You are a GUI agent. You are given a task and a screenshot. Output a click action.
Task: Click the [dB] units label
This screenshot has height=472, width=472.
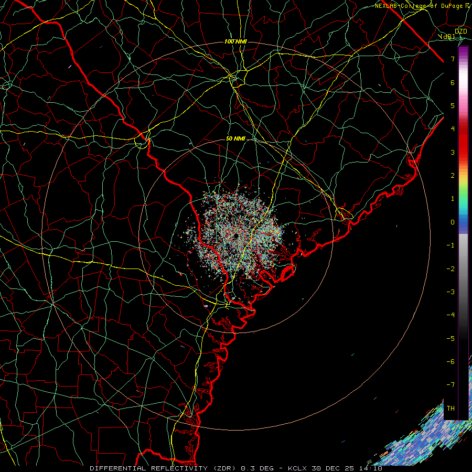(448, 36)
